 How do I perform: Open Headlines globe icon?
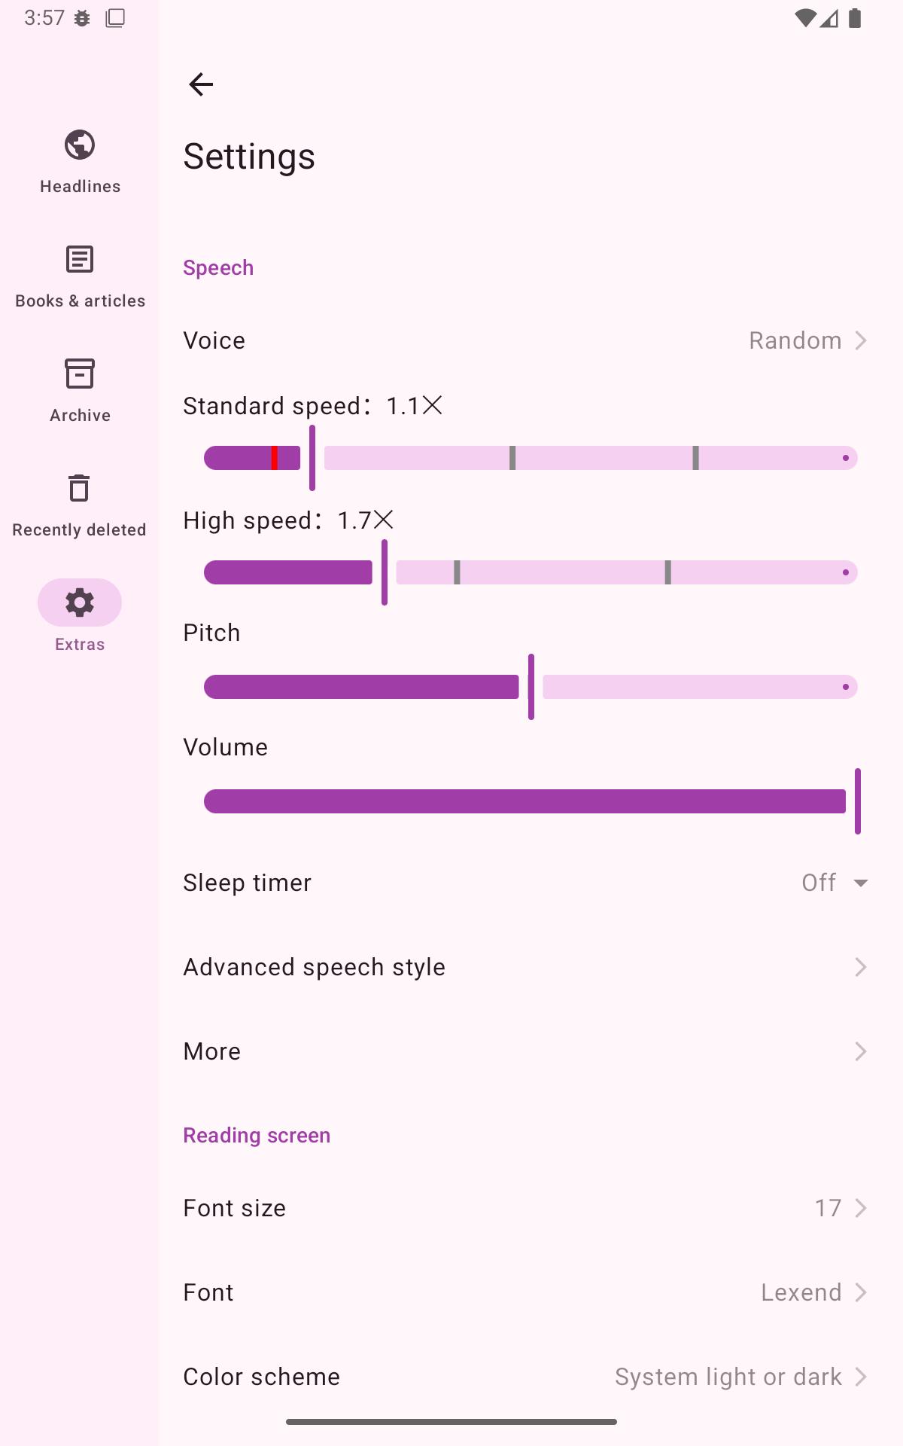click(80, 145)
